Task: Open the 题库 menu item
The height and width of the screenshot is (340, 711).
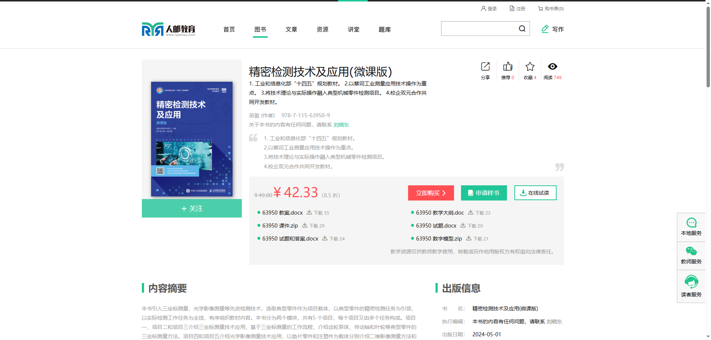Action: coord(385,29)
